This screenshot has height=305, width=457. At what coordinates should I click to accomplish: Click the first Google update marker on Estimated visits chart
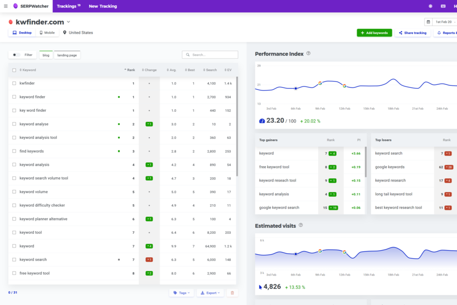(320, 251)
